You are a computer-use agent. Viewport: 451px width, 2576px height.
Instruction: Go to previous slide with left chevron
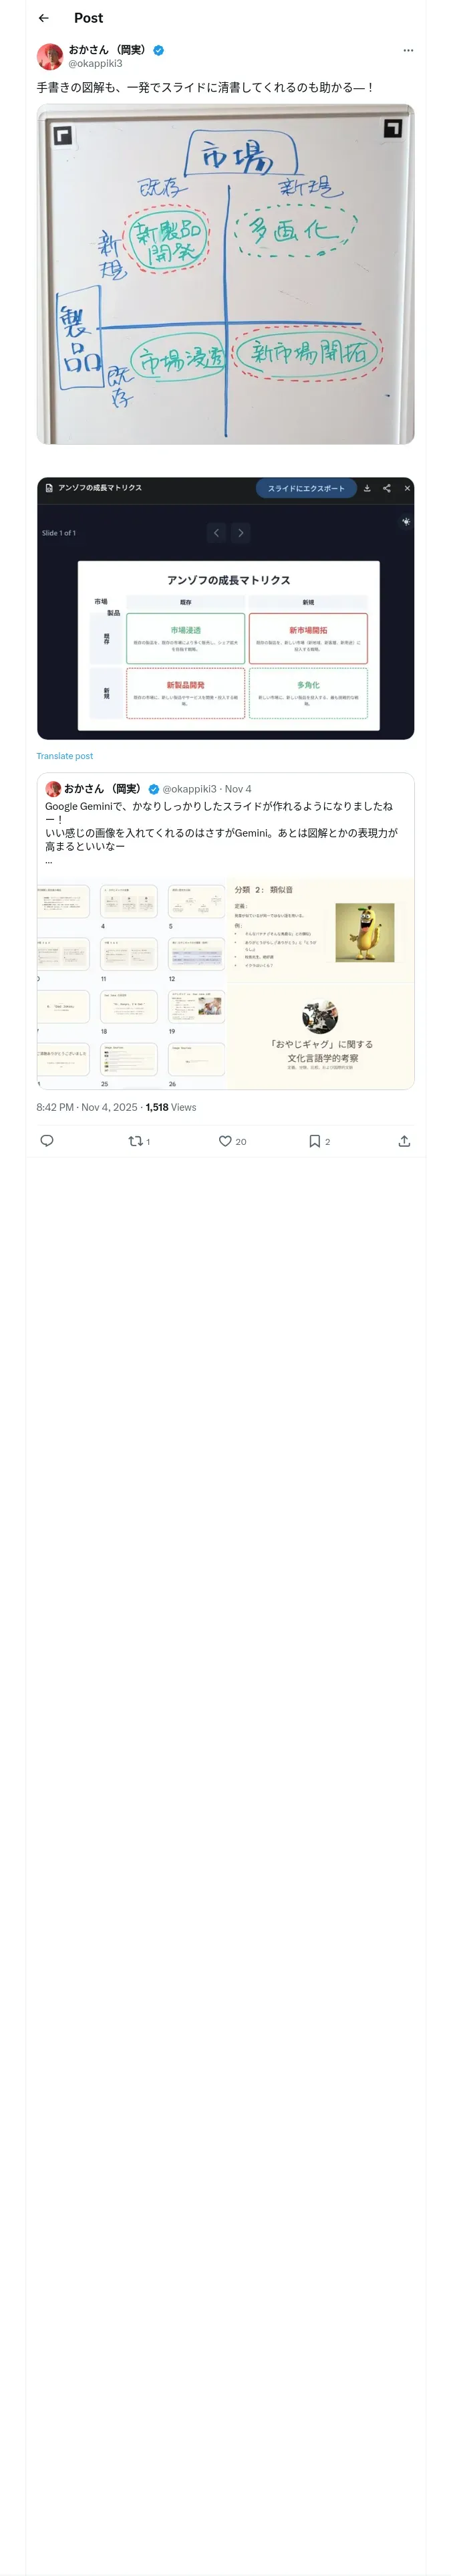pos(216,533)
